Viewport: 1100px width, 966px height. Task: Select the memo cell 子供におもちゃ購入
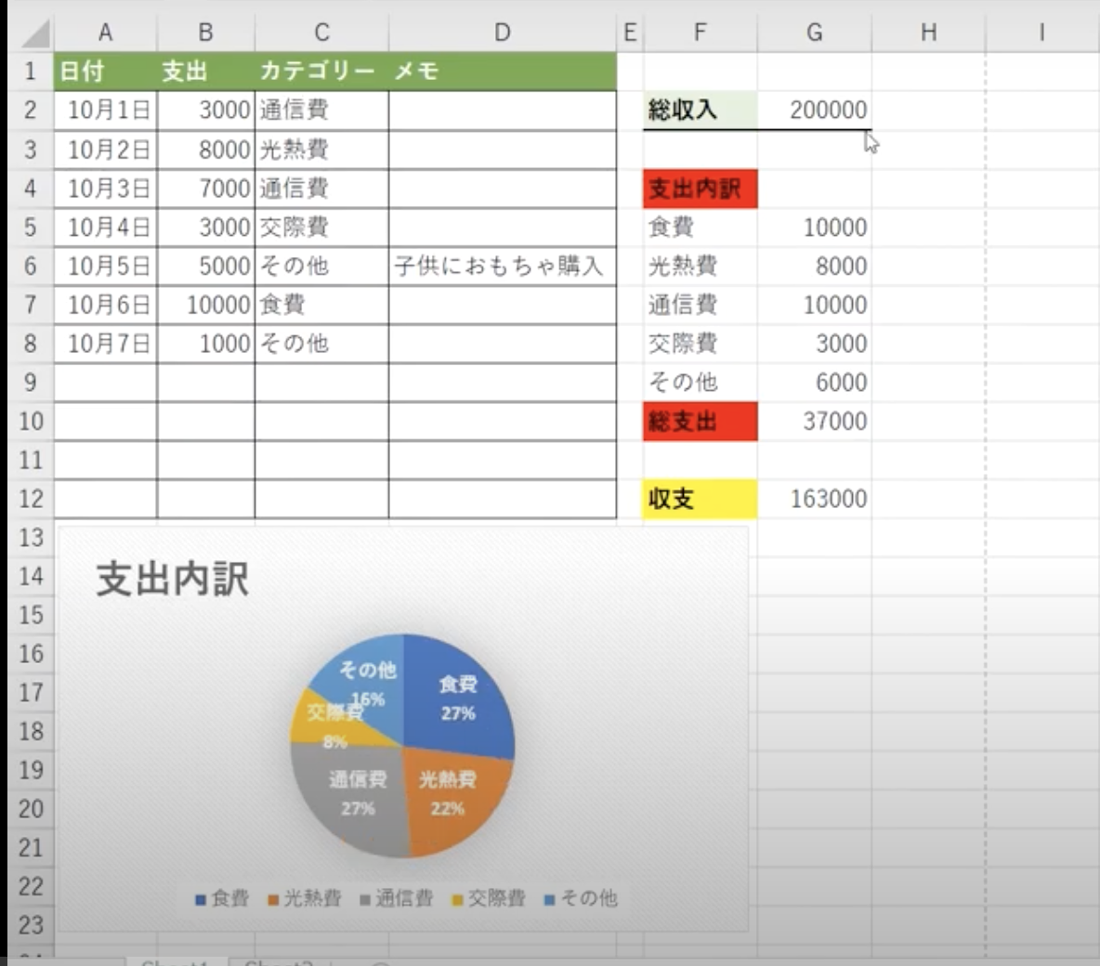[502, 267]
